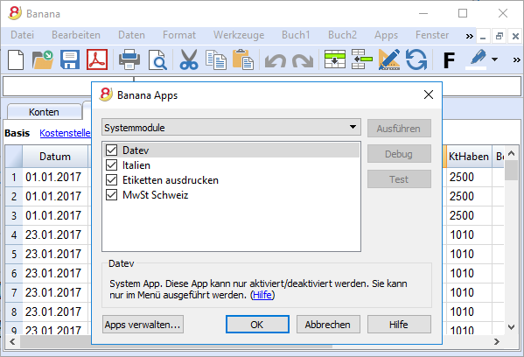Minimize the inner document window

[x=483, y=36]
